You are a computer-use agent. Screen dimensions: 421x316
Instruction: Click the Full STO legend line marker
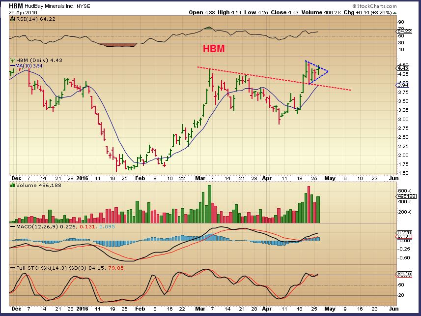(12, 268)
